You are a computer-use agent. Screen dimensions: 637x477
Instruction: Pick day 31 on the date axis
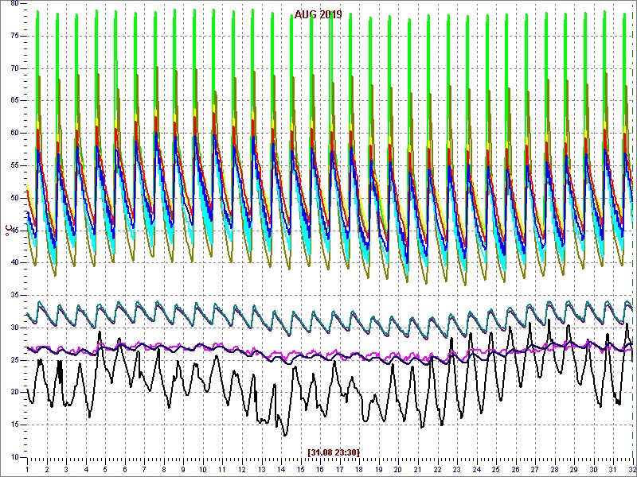point(612,469)
